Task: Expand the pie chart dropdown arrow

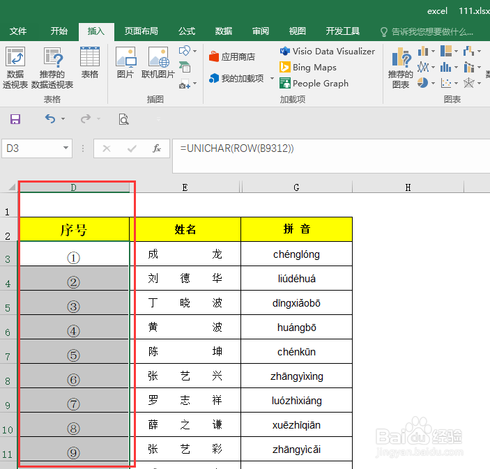Action: (433, 83)
